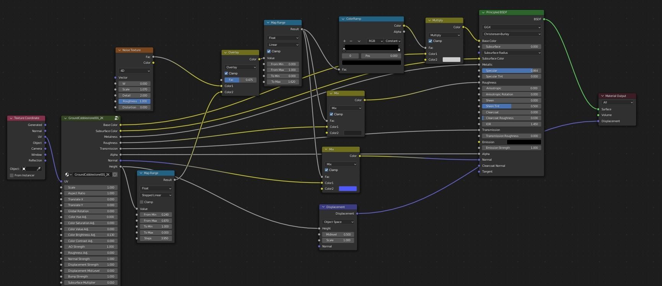Open the ColorRamp Constant interpolation menu
This screenshot has width=662, height=286.
point(393,41)
